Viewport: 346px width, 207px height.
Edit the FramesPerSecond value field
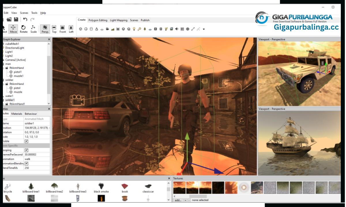click(37, 154)
